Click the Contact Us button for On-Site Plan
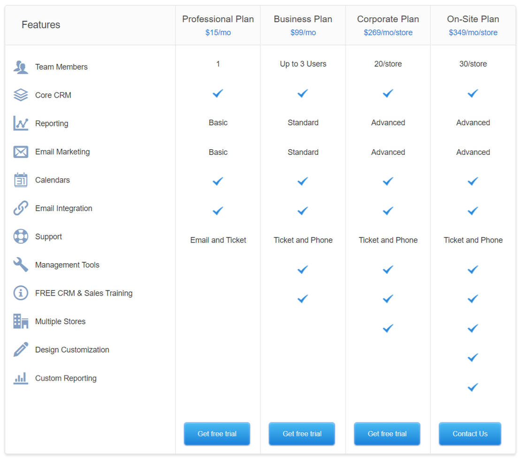Viewport: 520px width, 459px height. click(470, 434)
